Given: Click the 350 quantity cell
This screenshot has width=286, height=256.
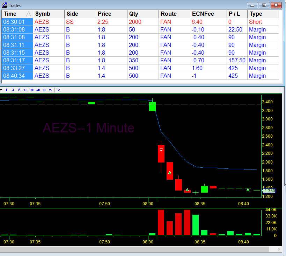Looking at the screenshot, I should (143, 60).
